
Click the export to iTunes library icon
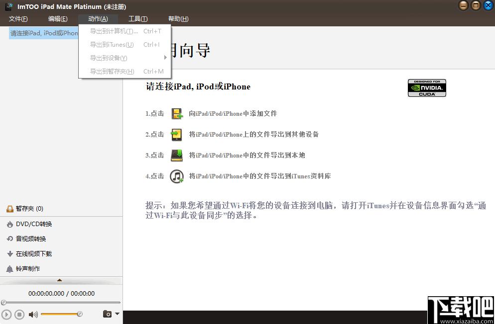[177, 176]
